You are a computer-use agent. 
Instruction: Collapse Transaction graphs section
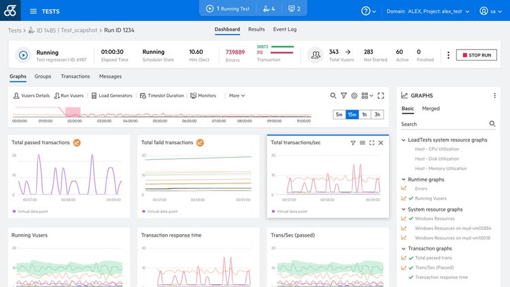[x=404, y=249]
